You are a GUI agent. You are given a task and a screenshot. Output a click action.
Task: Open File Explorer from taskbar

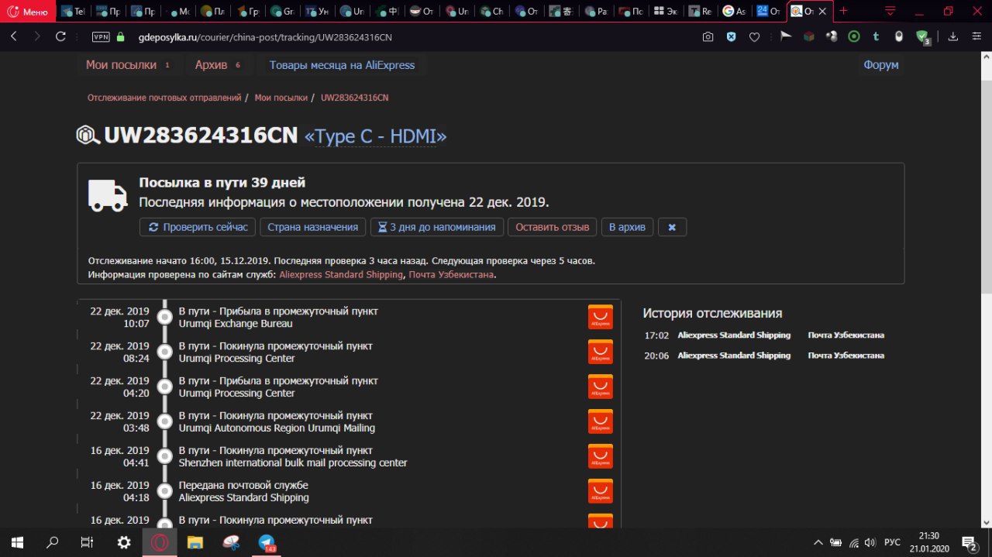pyautogui.click(x=195, y=542)
